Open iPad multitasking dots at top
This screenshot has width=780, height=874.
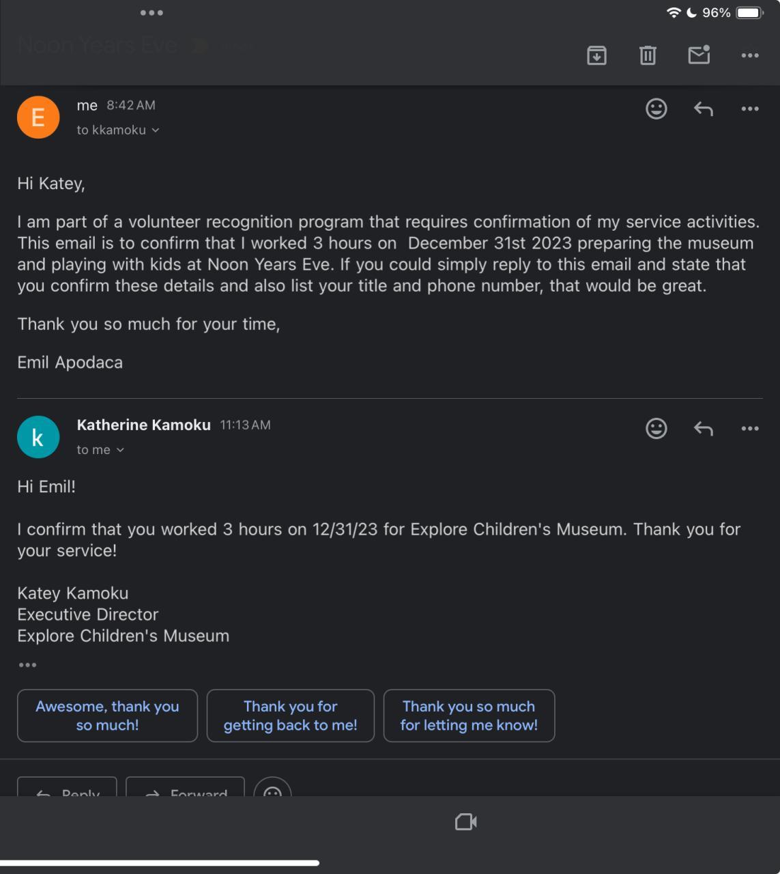tap(151, 12)
